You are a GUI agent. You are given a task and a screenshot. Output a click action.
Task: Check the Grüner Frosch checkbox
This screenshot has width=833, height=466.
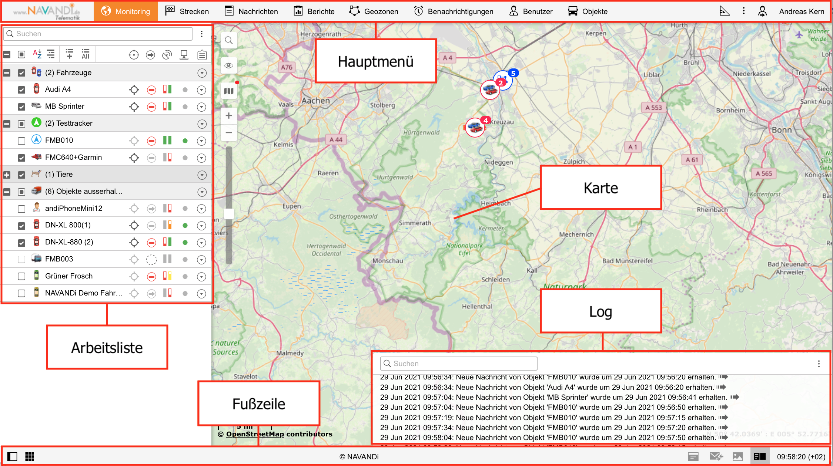point(21,277)
